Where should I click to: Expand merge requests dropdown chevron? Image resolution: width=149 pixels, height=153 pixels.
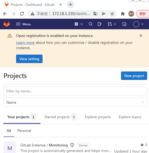[115, 24]
